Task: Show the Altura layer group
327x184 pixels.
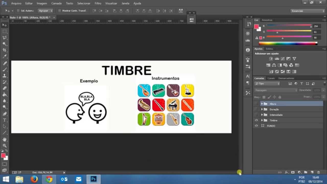Action: (256, 104)
